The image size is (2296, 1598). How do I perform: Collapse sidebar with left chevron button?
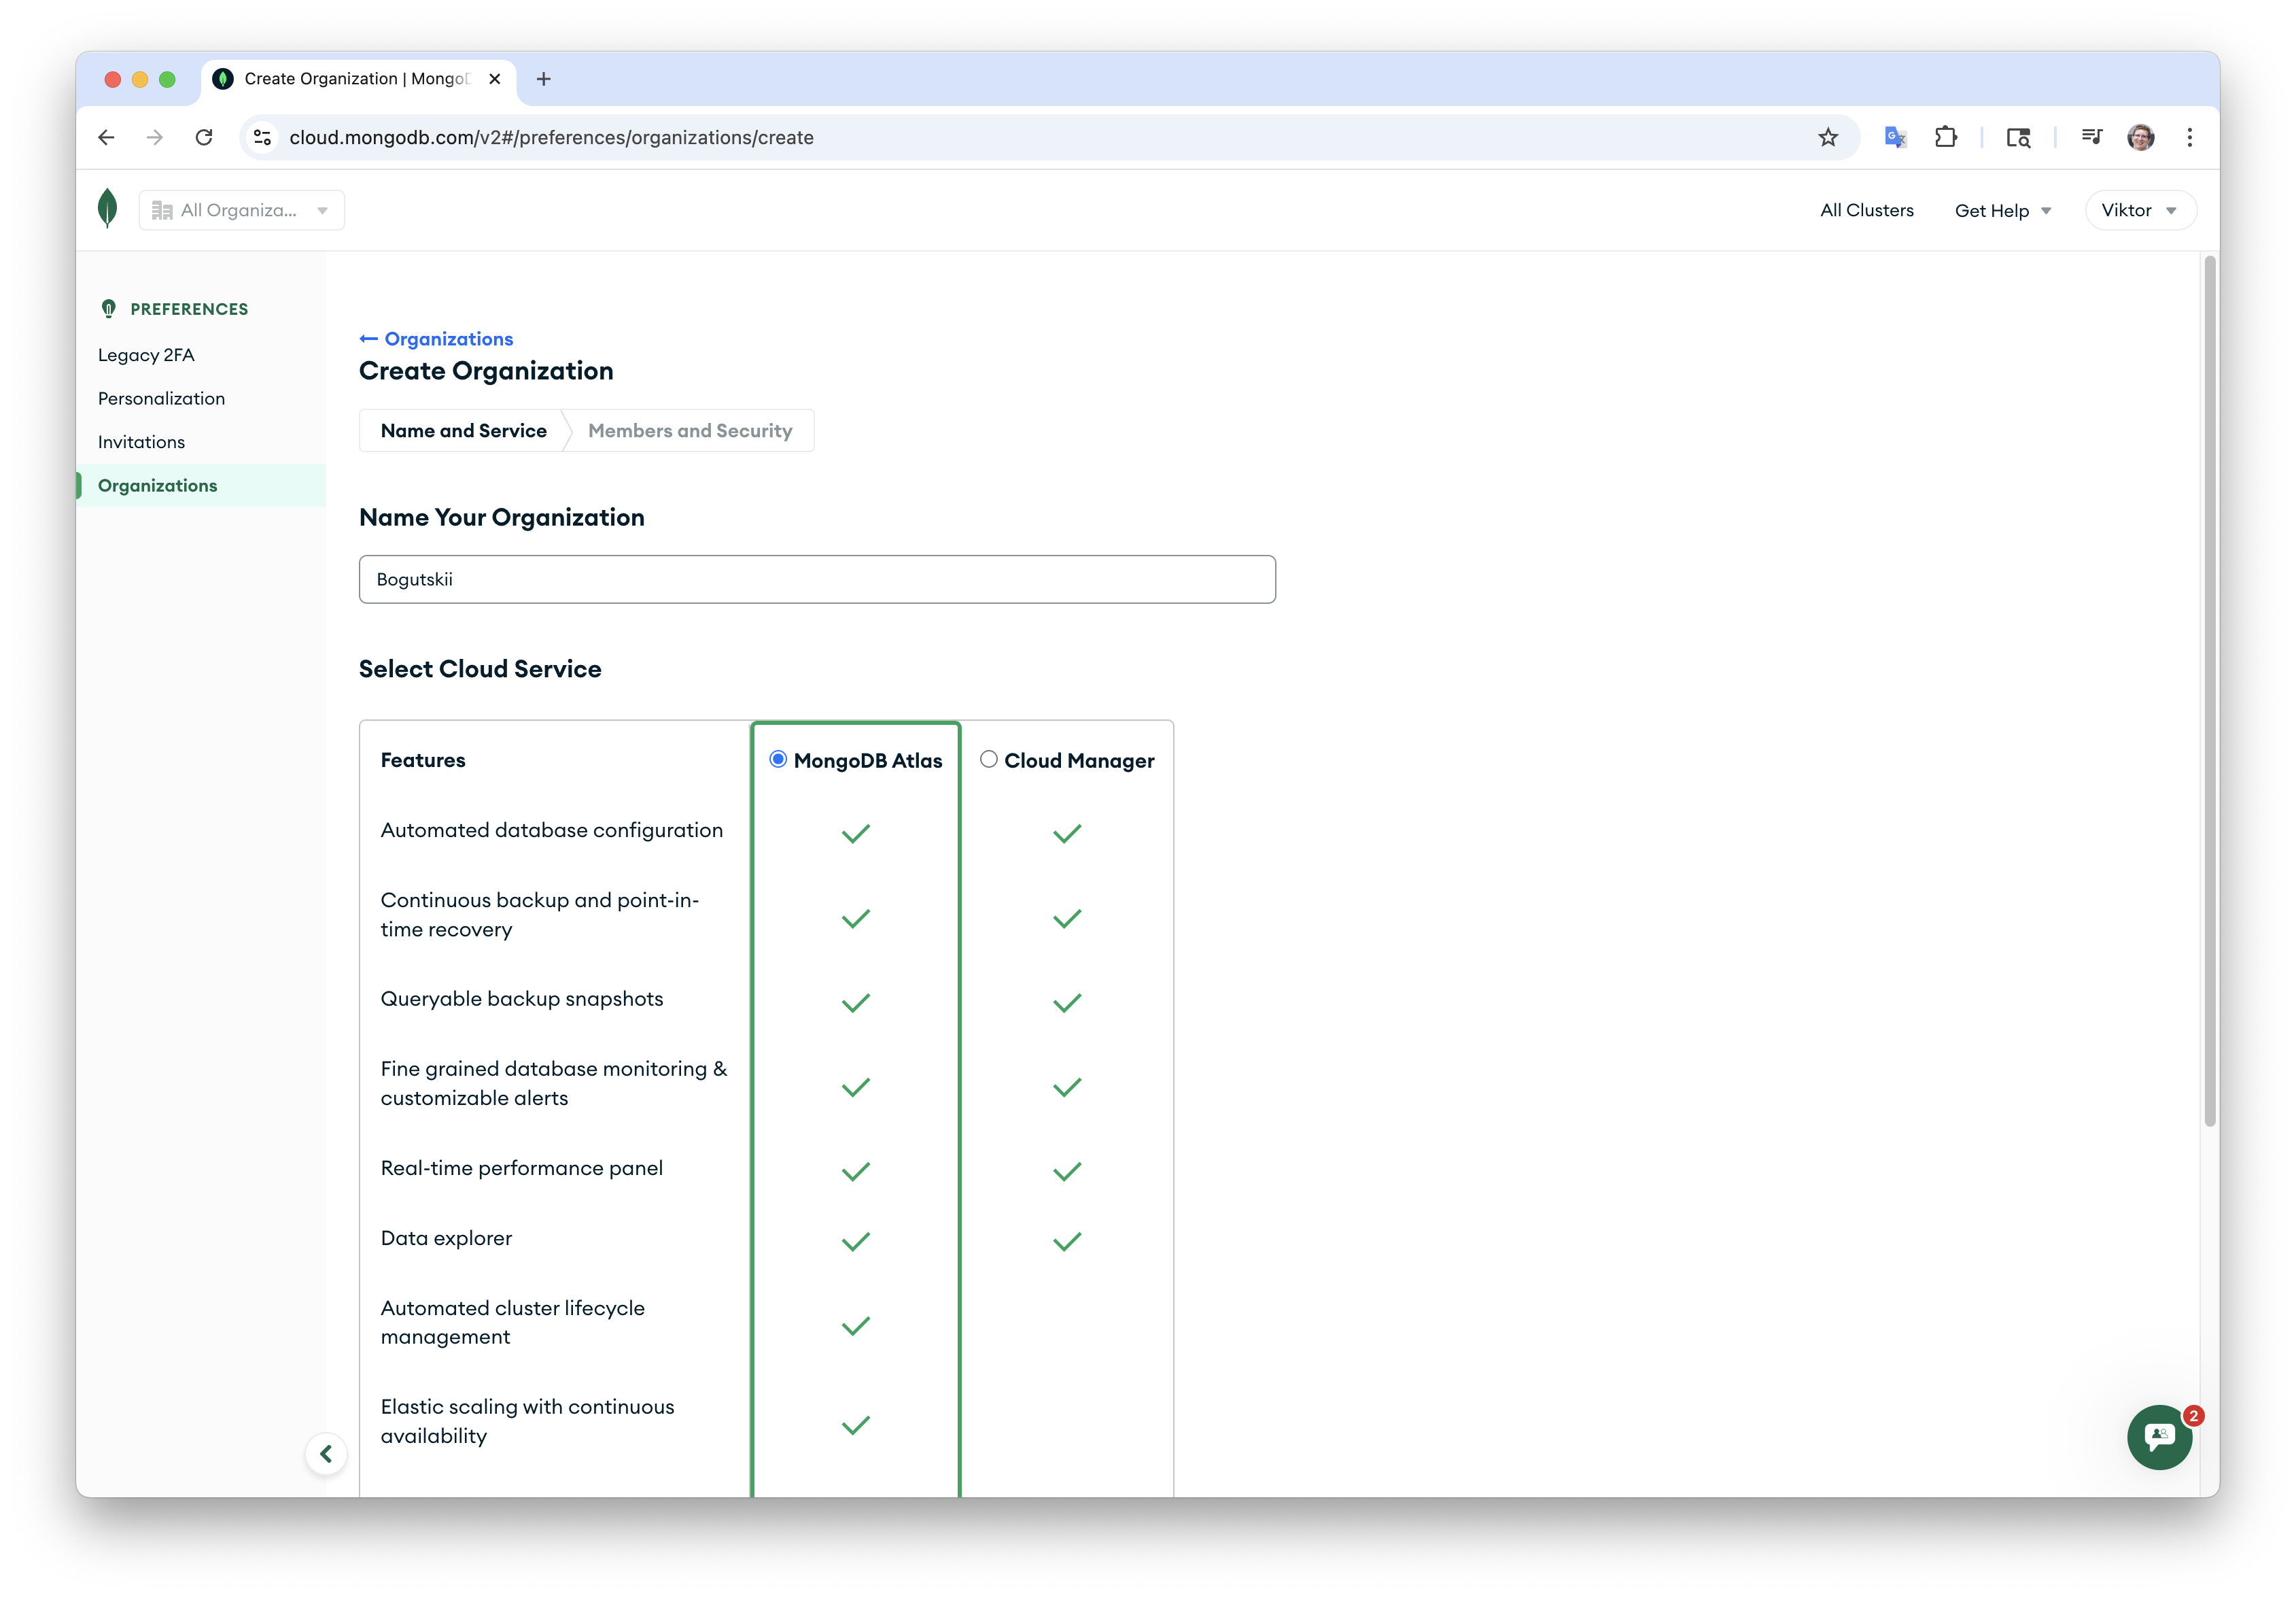[x=326, y=1454]
